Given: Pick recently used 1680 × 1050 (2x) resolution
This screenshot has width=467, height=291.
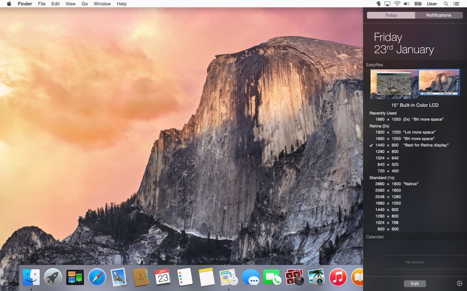Looking at the screenshot, I should pos(409,119).
